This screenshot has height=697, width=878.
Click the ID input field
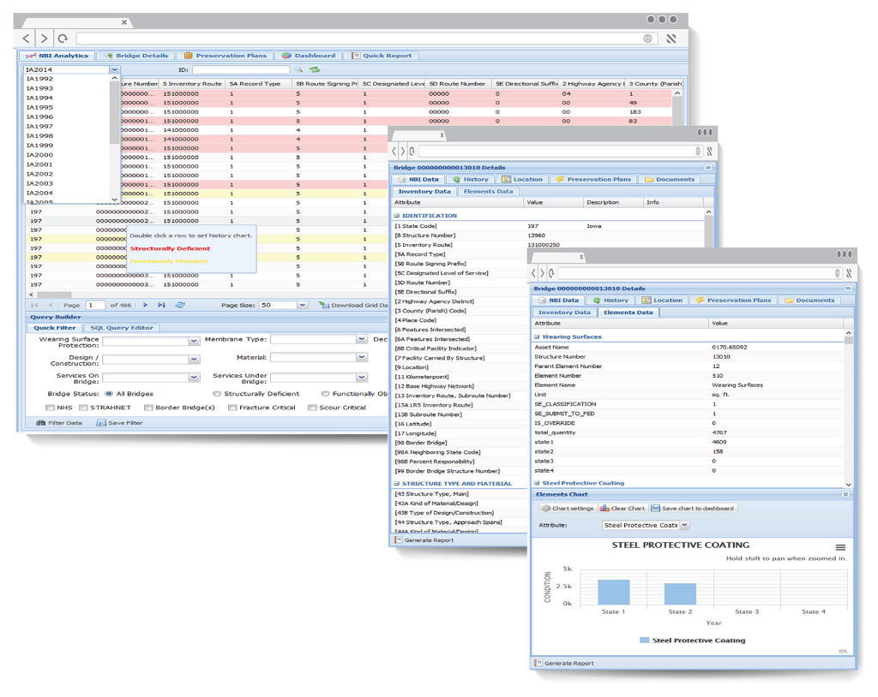point(240,69)
